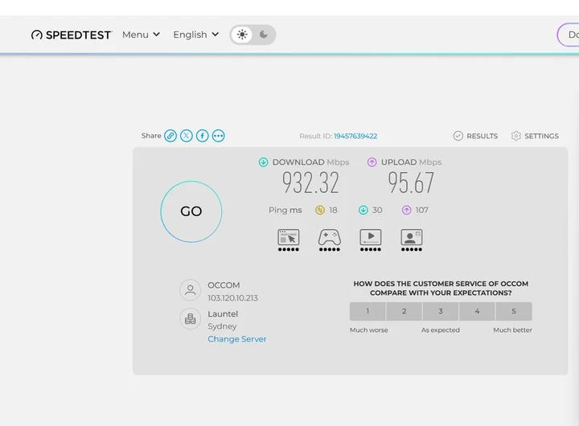Image resolution: width=579 pixels, height=426 pixels.
Task: Open SETTINGS with gear icon
Action: [535, 136]
